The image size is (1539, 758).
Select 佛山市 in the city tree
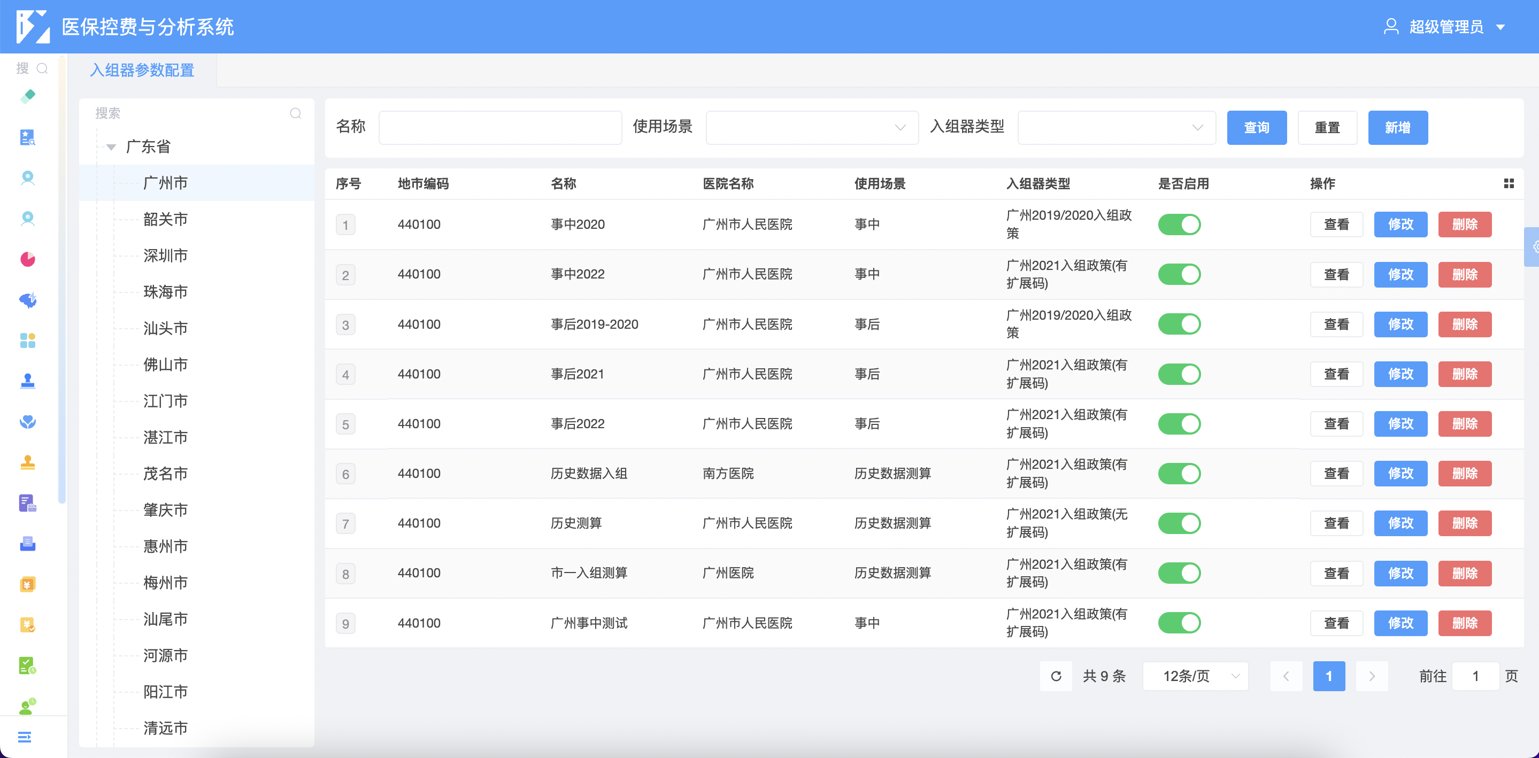click(165, 365)
